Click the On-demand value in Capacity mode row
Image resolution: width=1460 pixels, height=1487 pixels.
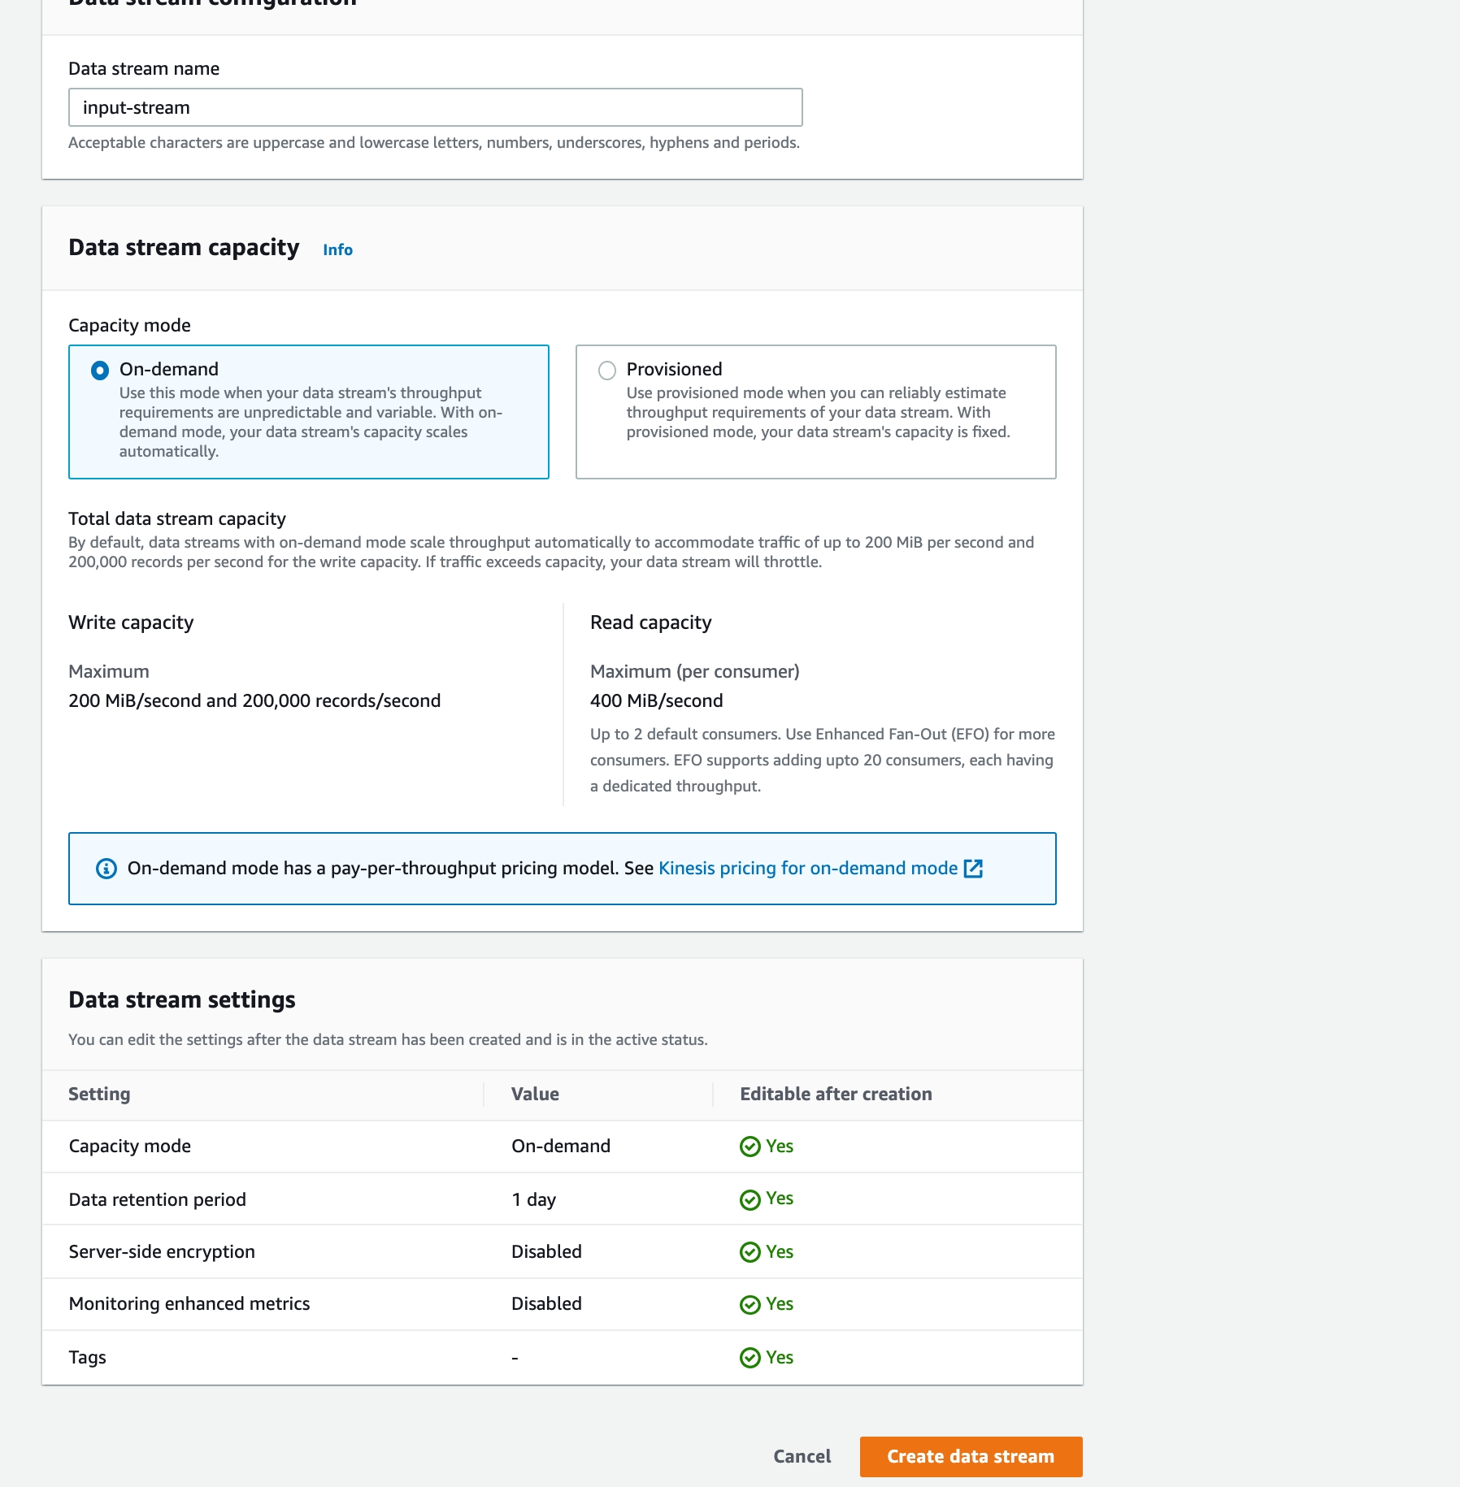560,1147
